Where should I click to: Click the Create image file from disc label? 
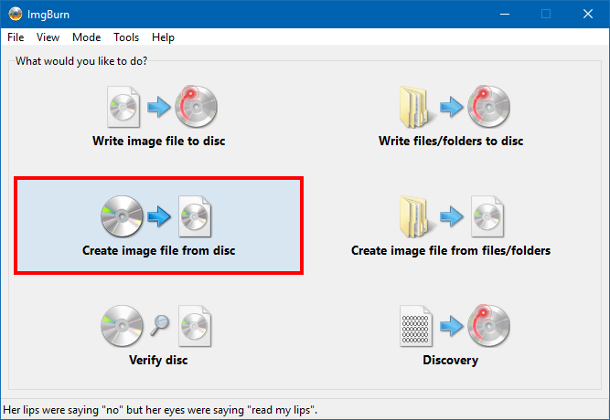159,250
